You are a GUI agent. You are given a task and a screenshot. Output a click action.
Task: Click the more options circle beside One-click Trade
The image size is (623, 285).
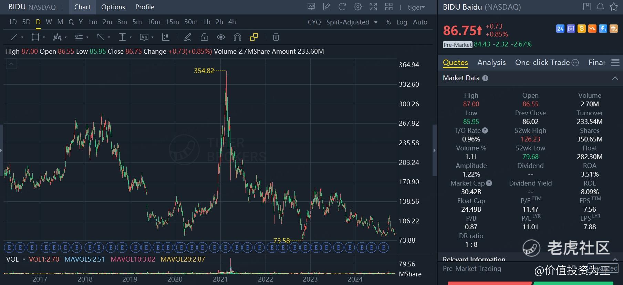tap(575, 63)
